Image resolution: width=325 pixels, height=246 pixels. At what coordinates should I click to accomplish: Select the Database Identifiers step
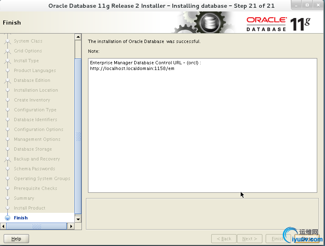point(36,120)
